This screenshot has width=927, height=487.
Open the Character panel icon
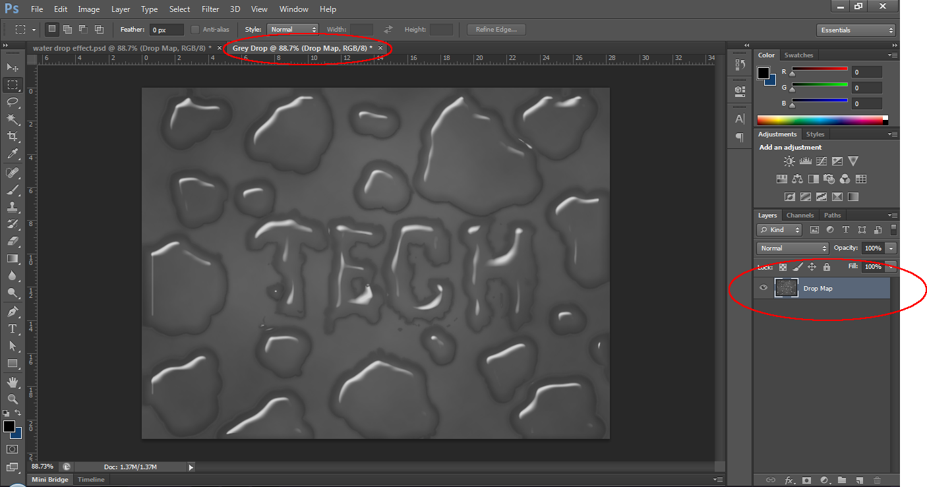(x=740, y=119)
